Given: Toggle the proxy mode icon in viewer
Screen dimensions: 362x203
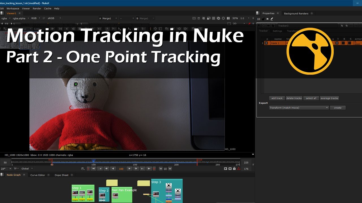Looking at the screenshot, I should coord(208,18).
